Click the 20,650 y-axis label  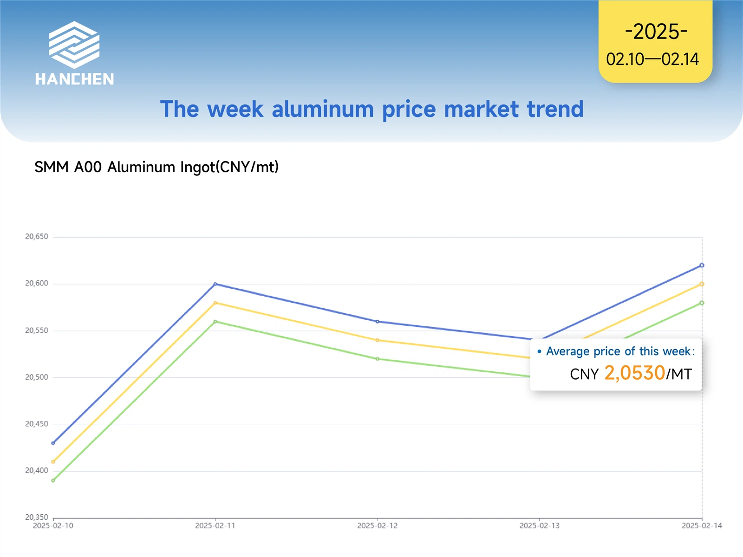[x=37, y=237]
